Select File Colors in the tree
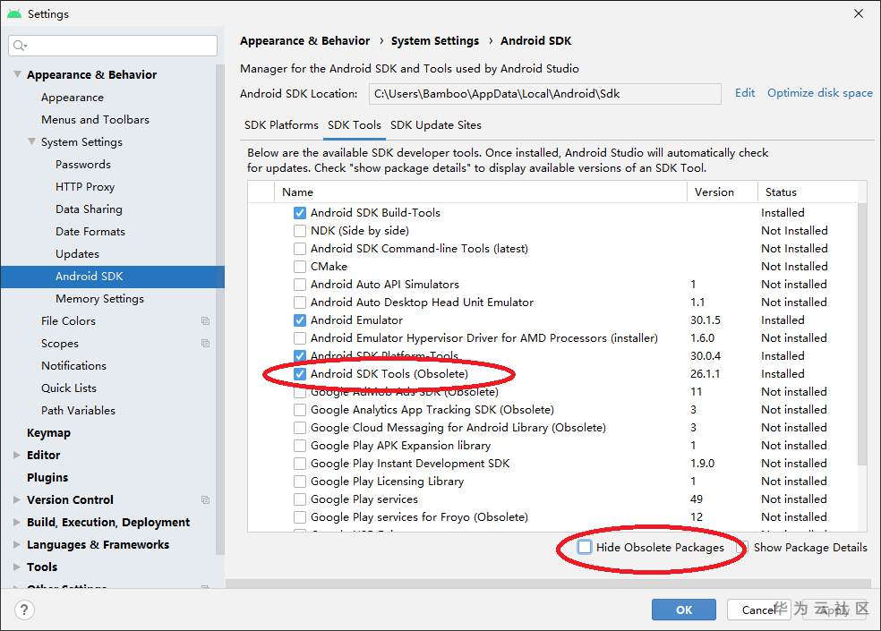 [68, 320]
